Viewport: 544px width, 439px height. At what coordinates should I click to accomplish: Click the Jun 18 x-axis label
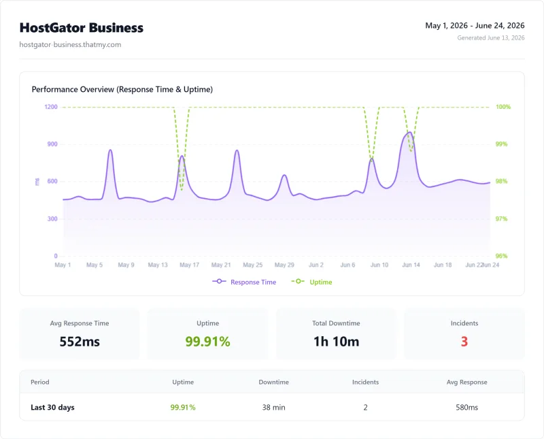click(443, 265)
